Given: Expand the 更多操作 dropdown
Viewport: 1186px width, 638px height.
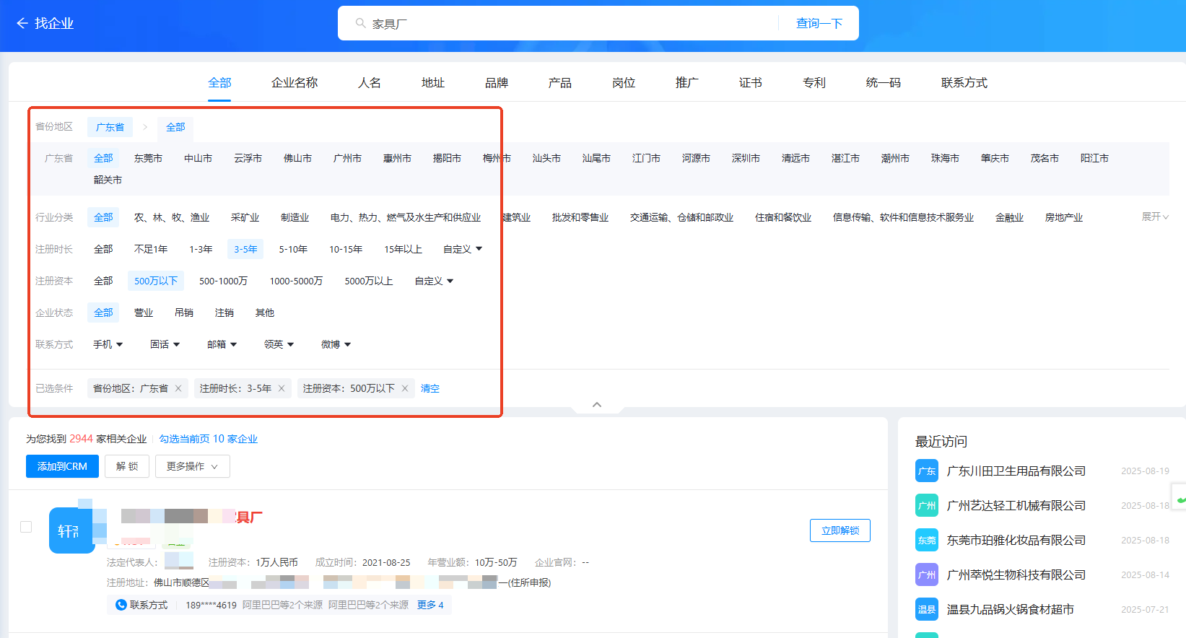Looking at the screenshot, I should pos(191,466).
